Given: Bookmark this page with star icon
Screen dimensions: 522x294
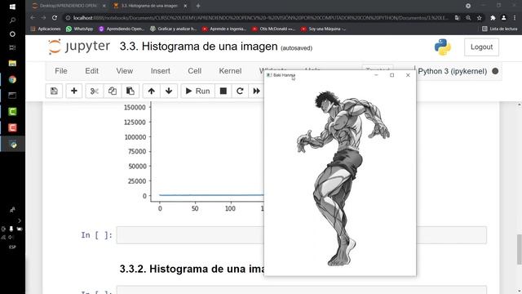Looking at the screenshot, I should click(480, 18).
